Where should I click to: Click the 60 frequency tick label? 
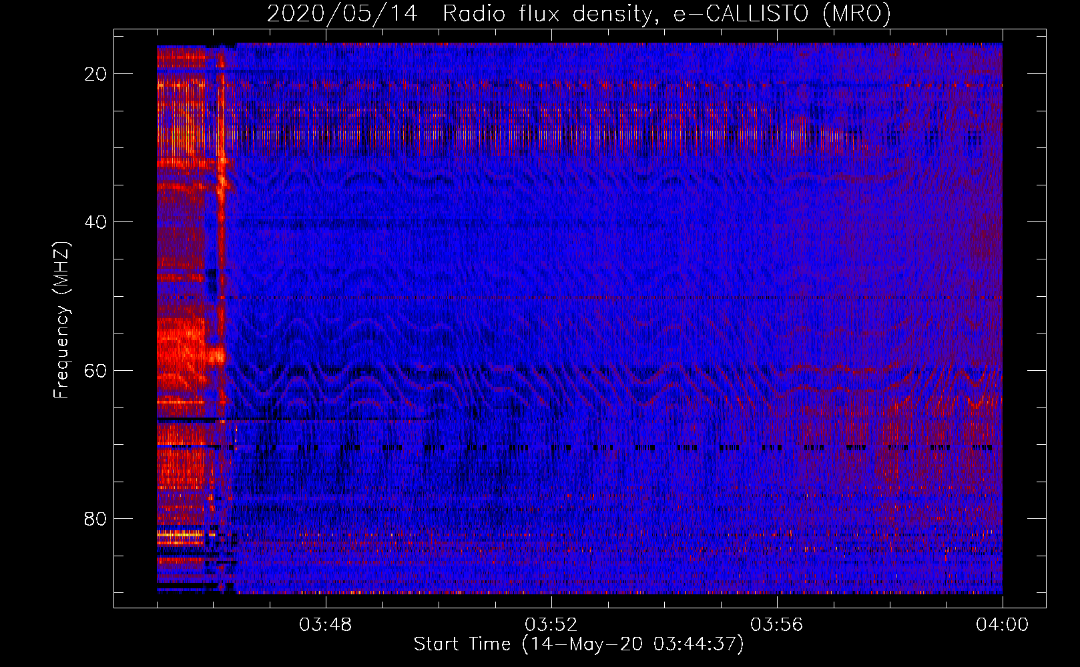[95, 370]
